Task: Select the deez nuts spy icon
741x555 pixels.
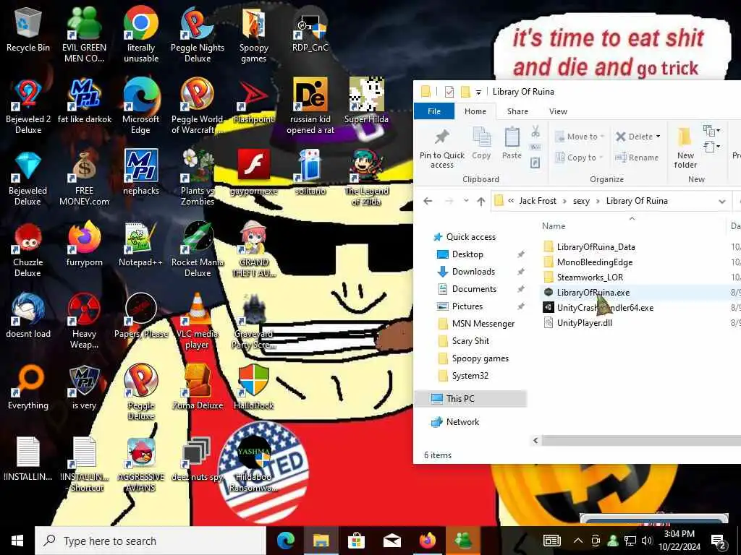Action: [x=198, y=459]
